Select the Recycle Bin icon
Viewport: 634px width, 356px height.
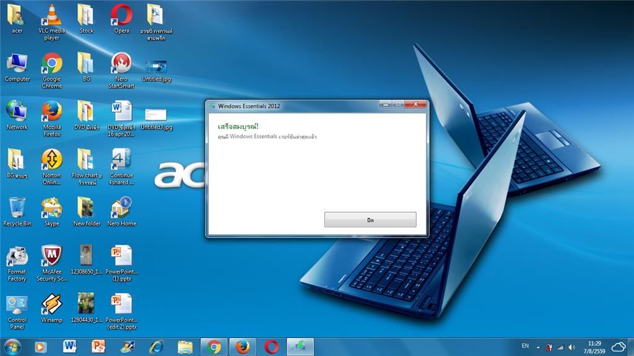[x=17, y=212]
